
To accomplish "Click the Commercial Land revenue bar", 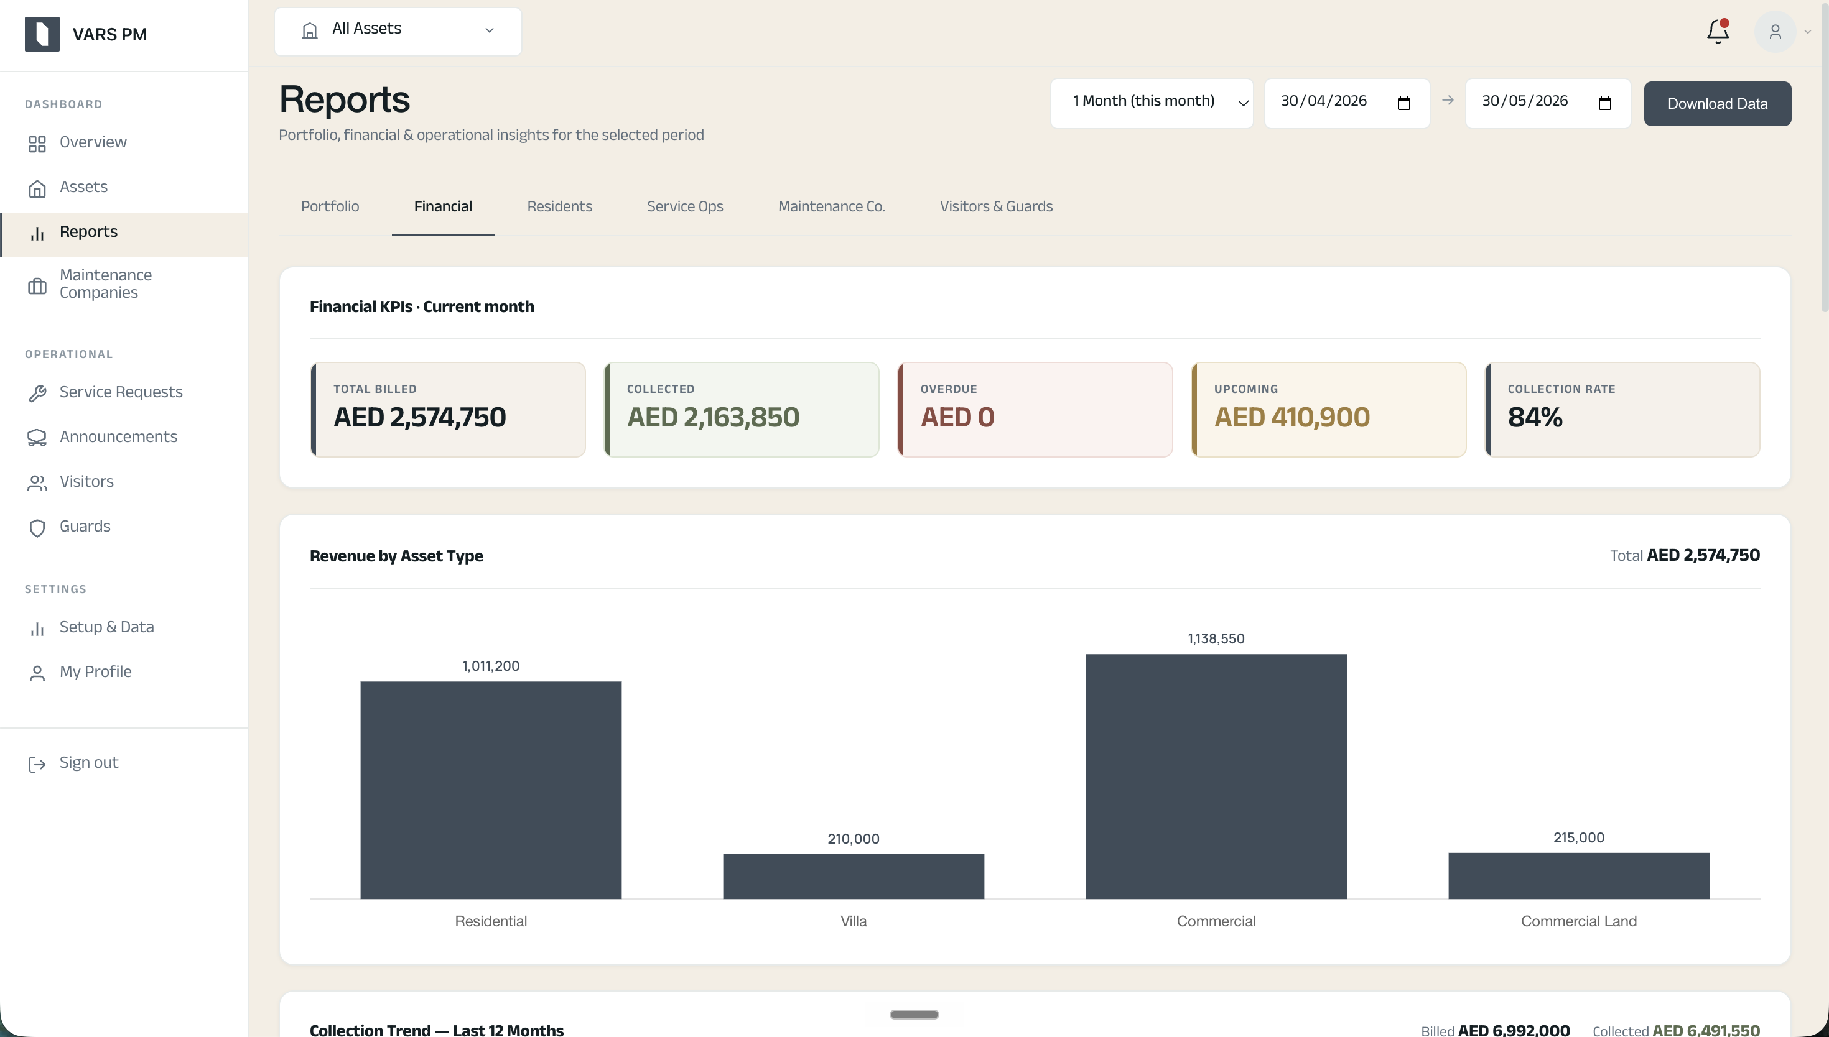I will coord(1578,875).
